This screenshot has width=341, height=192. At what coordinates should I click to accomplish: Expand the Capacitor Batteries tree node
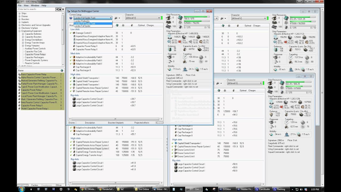(x=23, y=34)
